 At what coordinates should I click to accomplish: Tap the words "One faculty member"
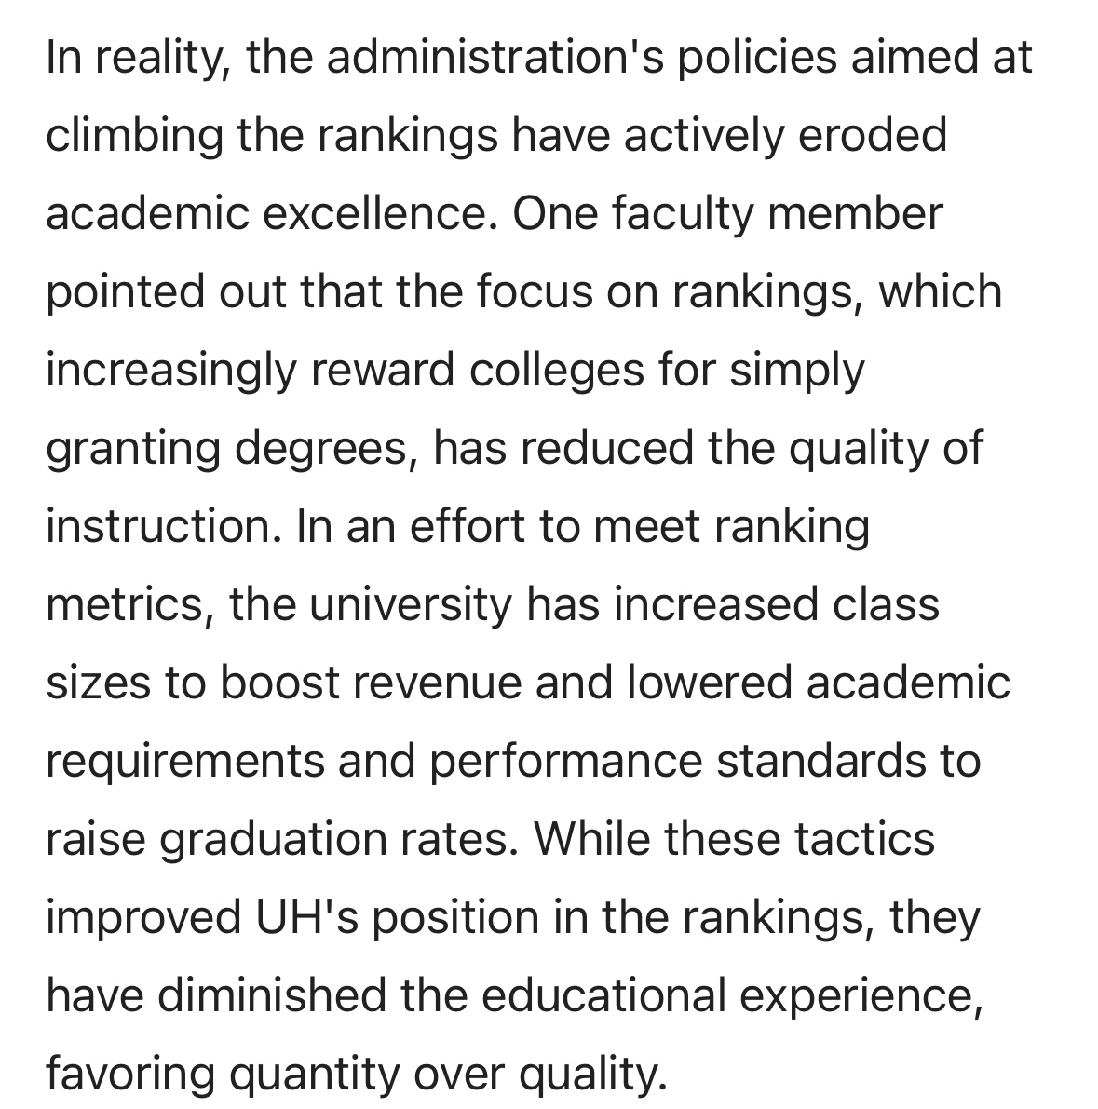[x=727, y=215]
